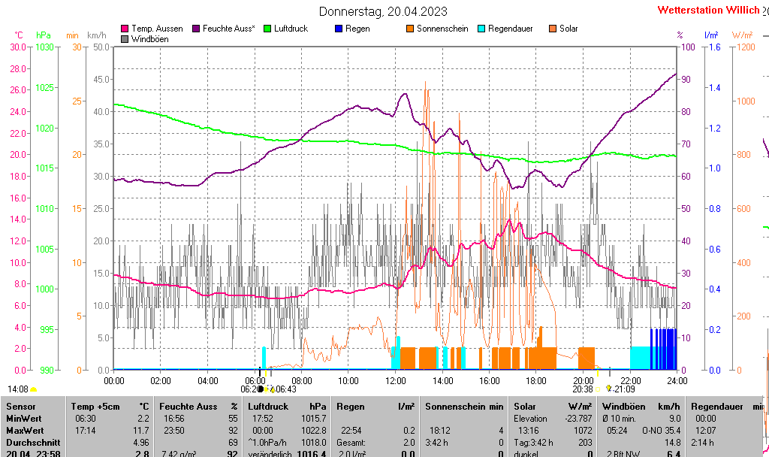Click the red Wetterstation Willich heading
769x457 pixels.
(708, 10)
